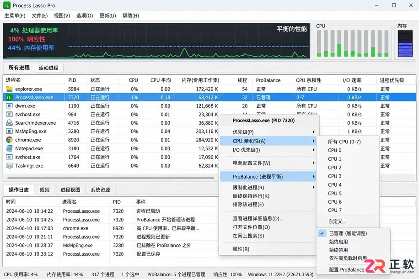This screenshot has height=279, width=419.
Task: Click status bar text ProBalance: 5 个进程已管理
Action: click(x=176, y=274)
